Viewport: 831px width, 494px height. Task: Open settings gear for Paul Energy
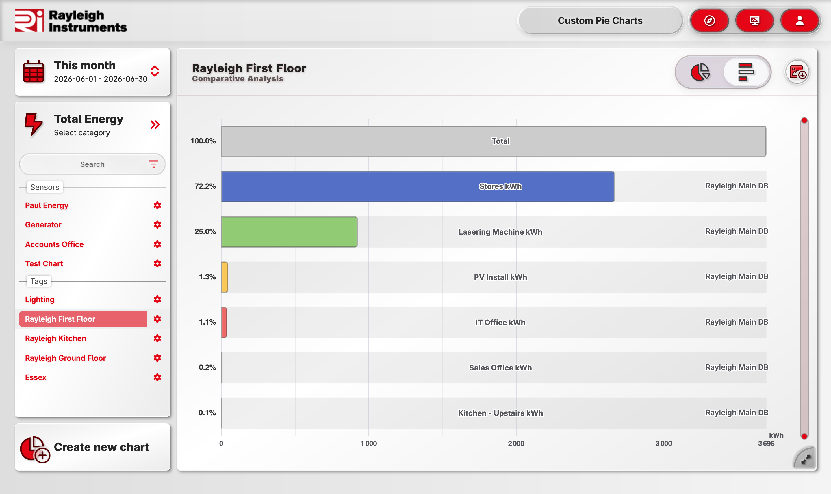[157, 205]
